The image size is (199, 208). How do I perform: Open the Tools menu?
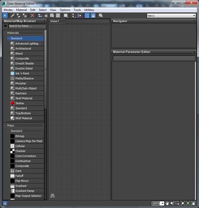coord(77,10)
